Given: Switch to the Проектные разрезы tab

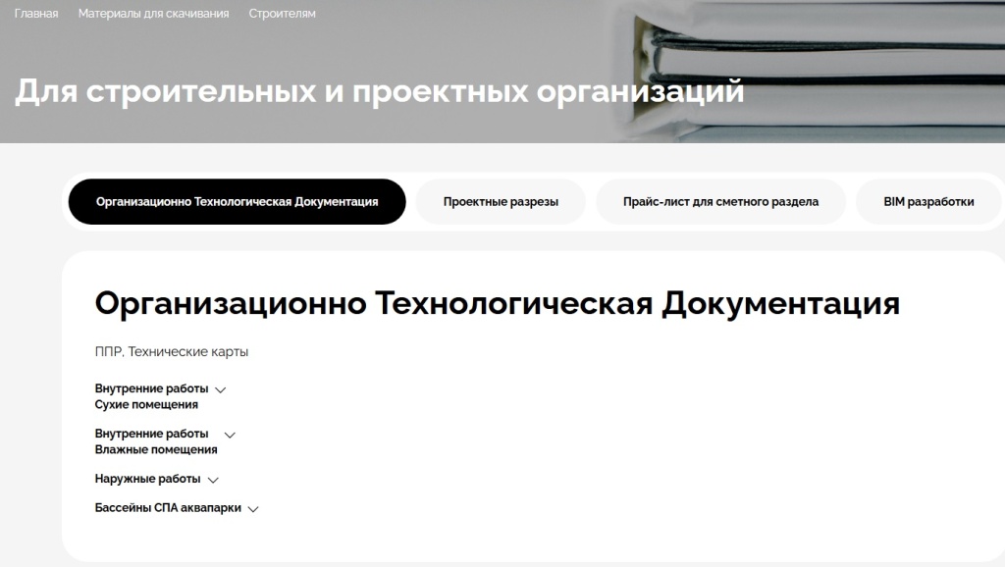Looking at the screenshot, I should tap(501, 201).
